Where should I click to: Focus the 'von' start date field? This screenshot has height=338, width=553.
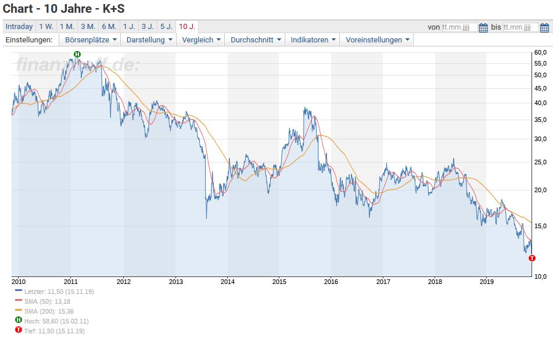click(x=460, y=27)
